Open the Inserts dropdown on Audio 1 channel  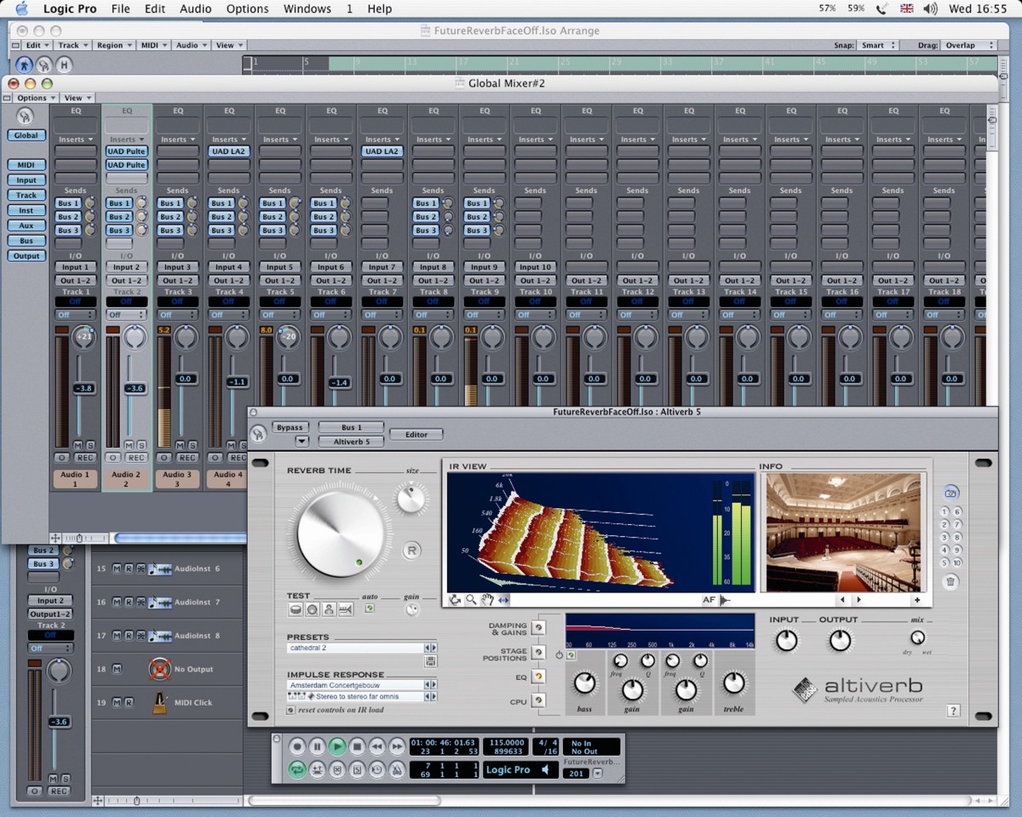point(75,140)
